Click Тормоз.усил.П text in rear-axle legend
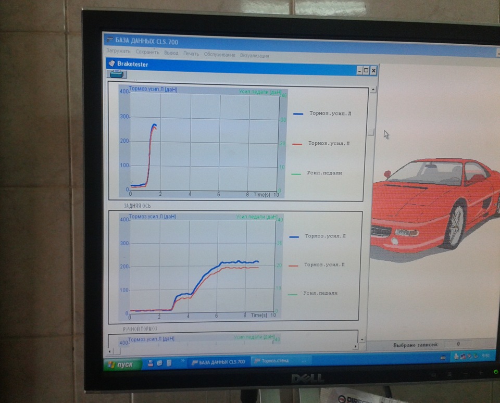The width and height of the screenshot is (500, 403). [324, 265]
